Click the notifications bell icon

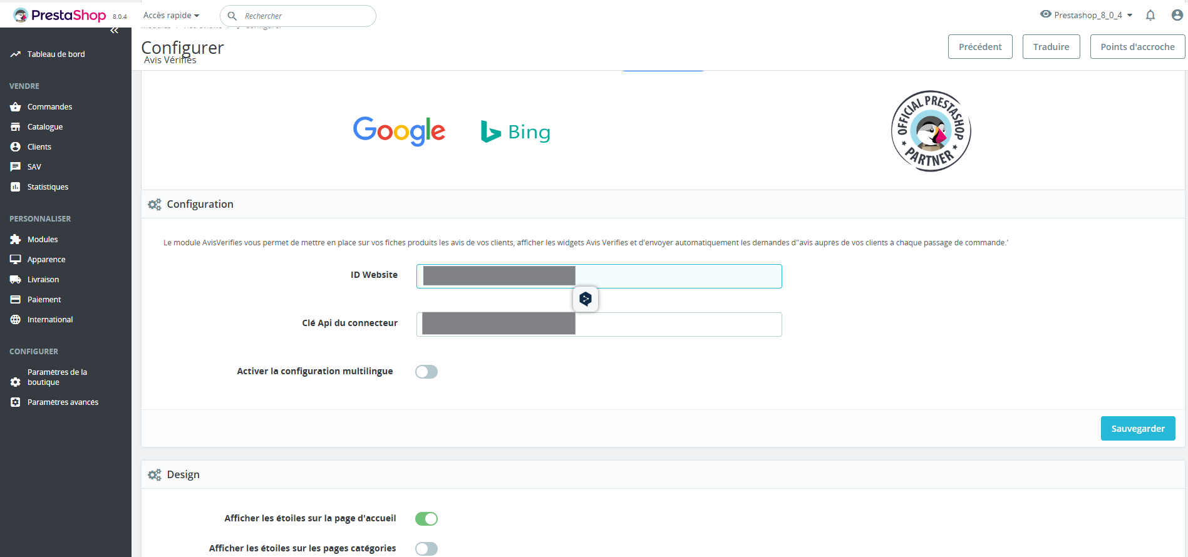pyautogui.click(x=1150, y=16)
